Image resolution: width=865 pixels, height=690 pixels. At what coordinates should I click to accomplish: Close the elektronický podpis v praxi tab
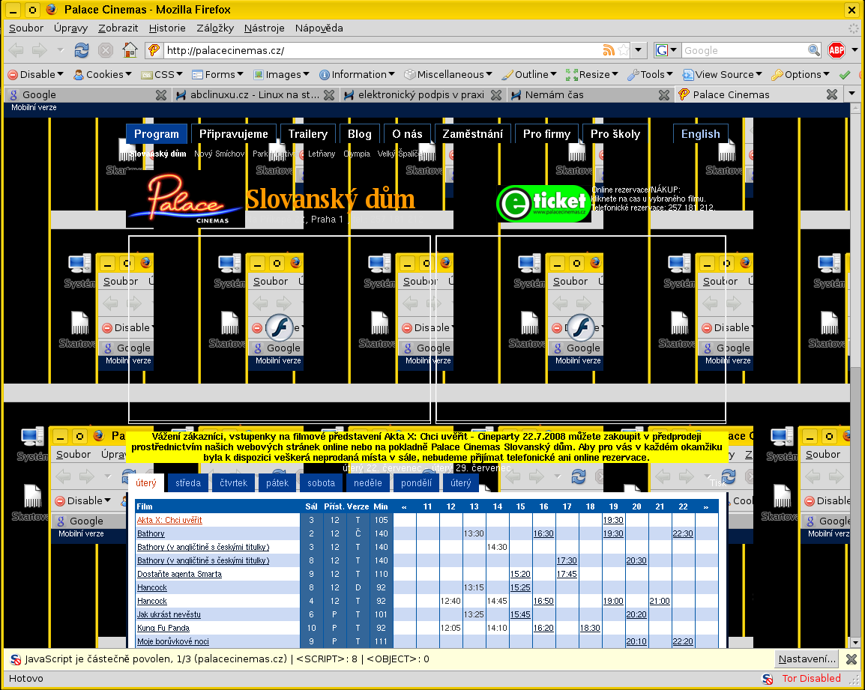[496, 95]
